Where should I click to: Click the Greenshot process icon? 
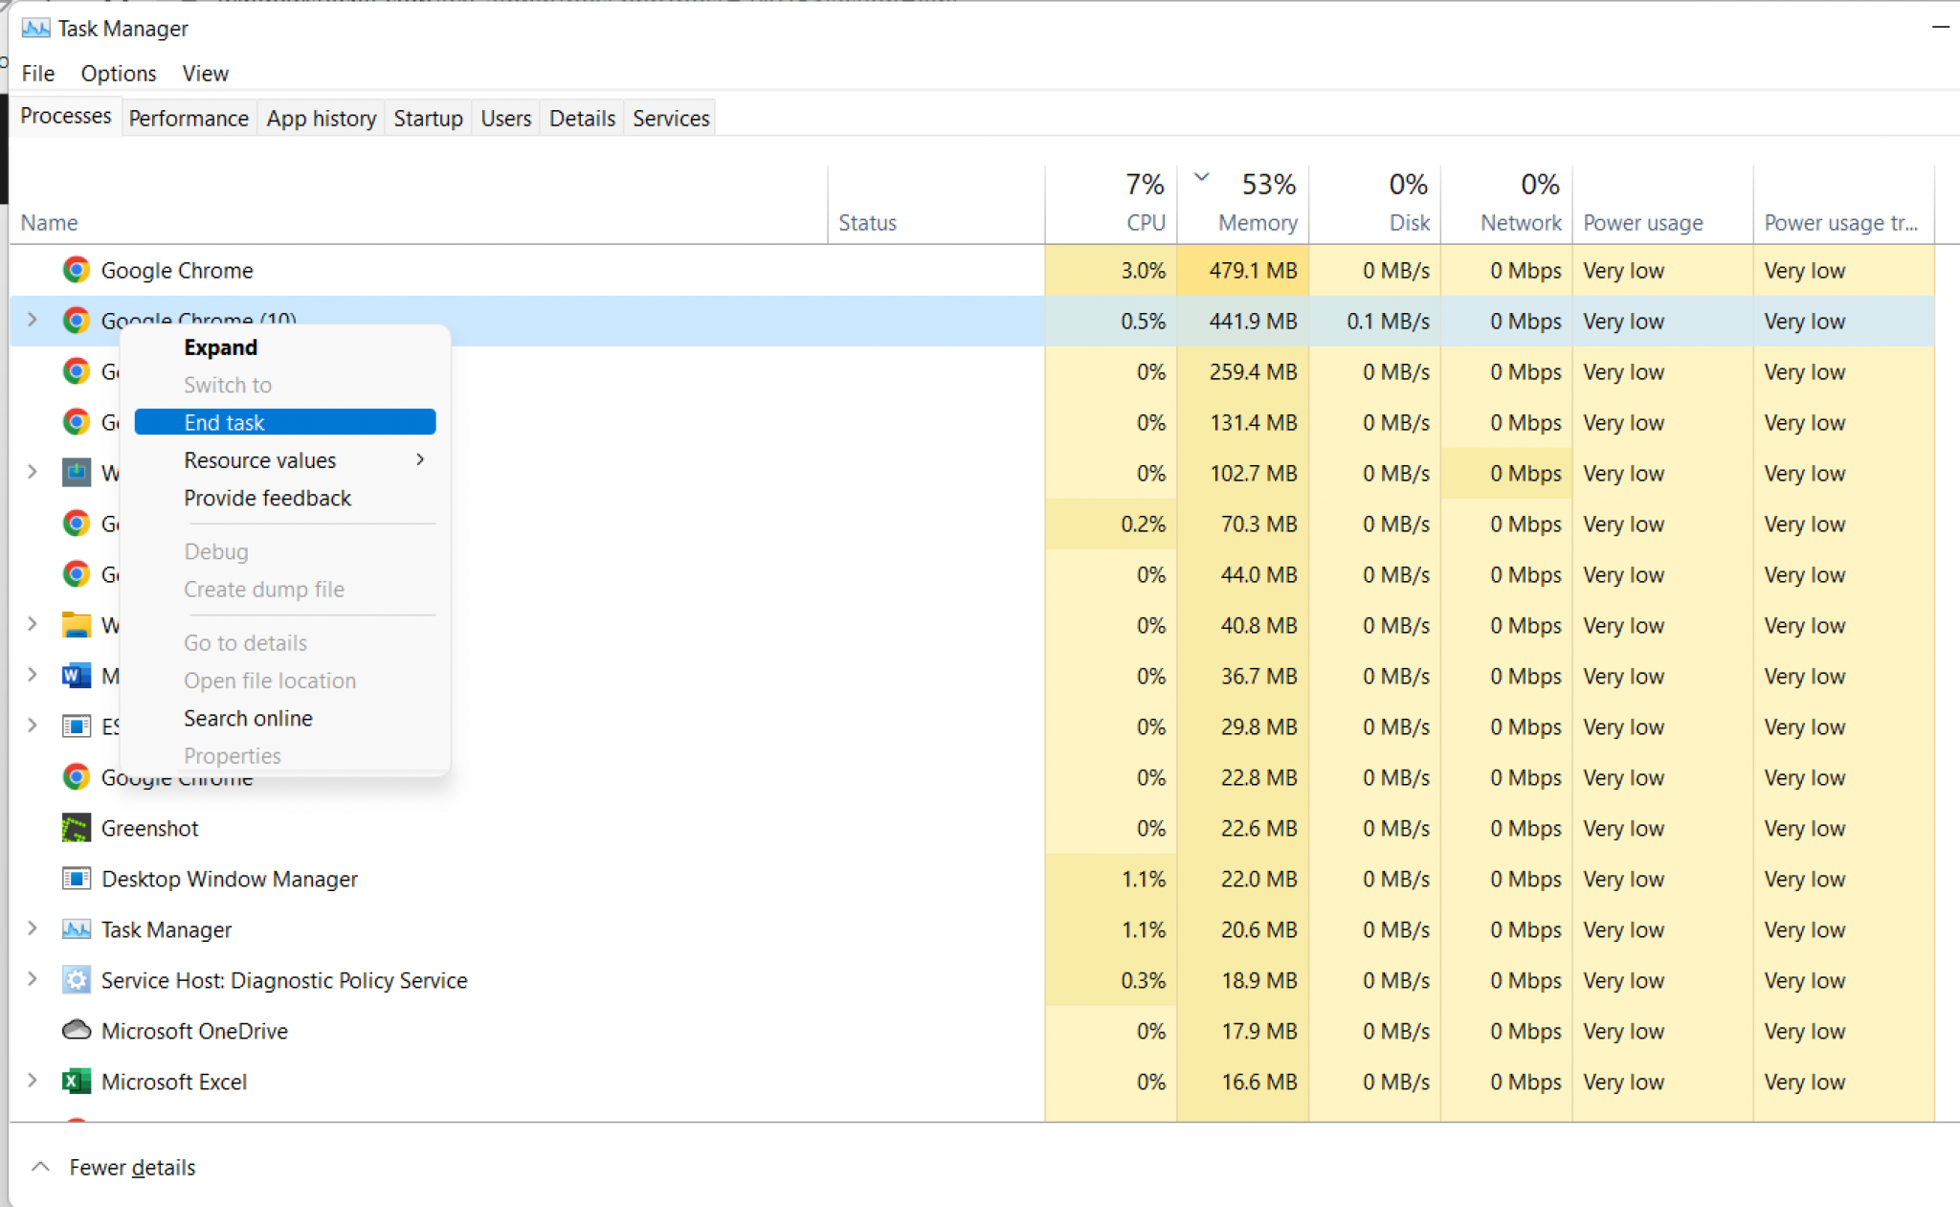(77, 827)
